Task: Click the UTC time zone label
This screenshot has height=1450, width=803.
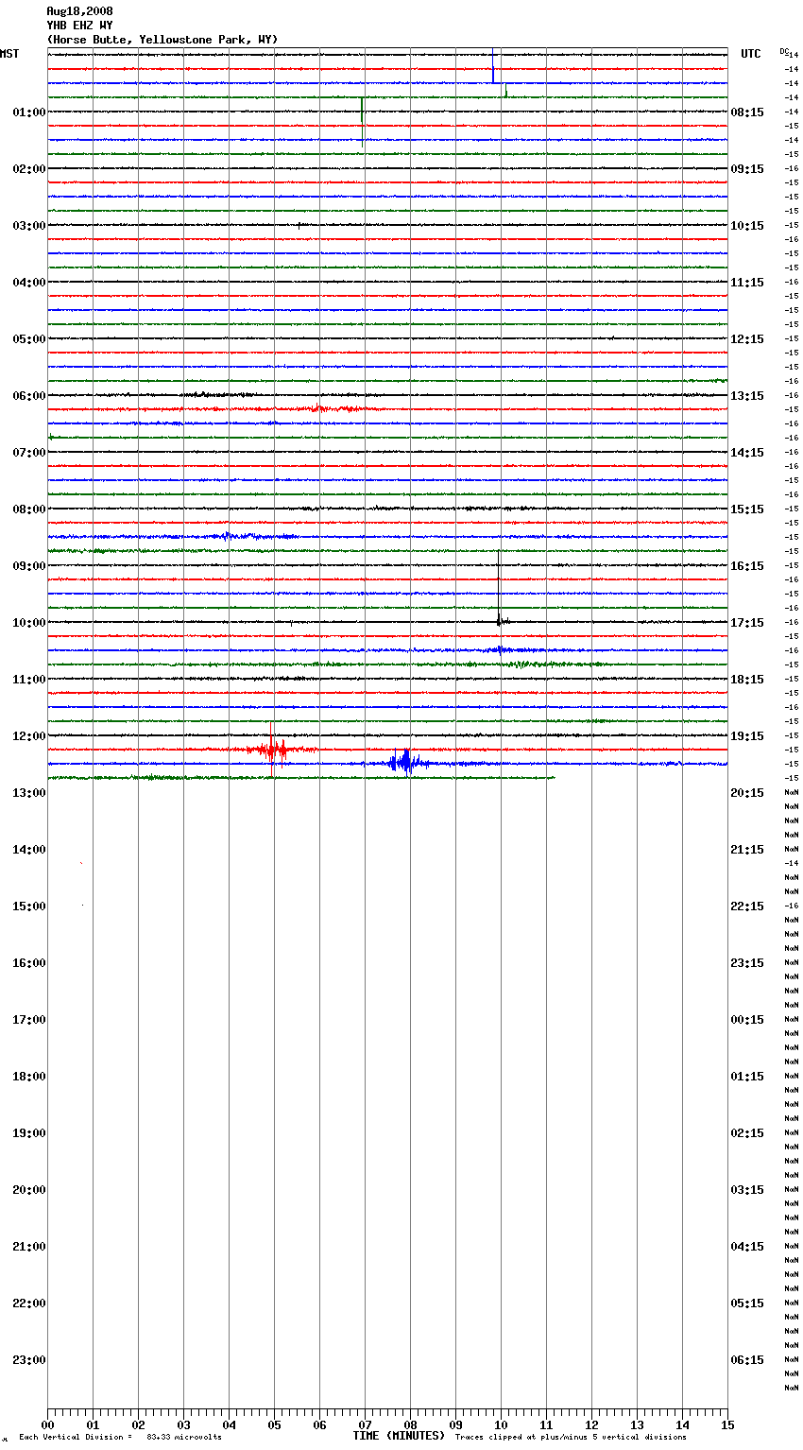Action: (751, 54)
